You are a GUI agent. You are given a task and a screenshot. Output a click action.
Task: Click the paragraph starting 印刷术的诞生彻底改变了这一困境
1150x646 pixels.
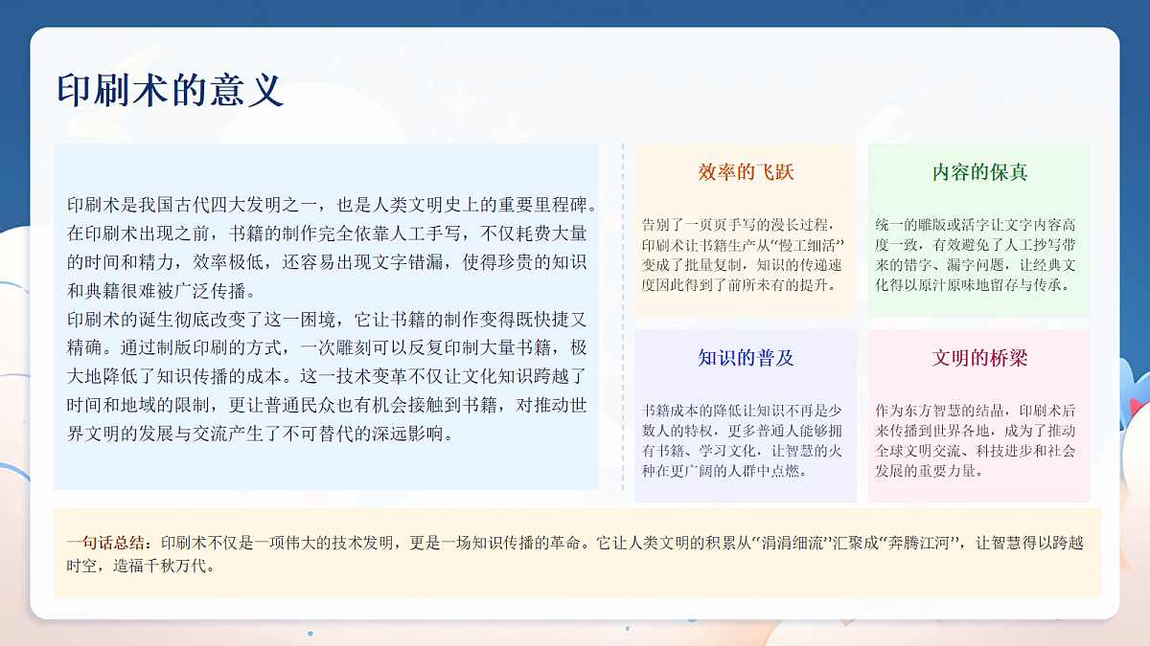pyautogui.click(x=327, y=376)
